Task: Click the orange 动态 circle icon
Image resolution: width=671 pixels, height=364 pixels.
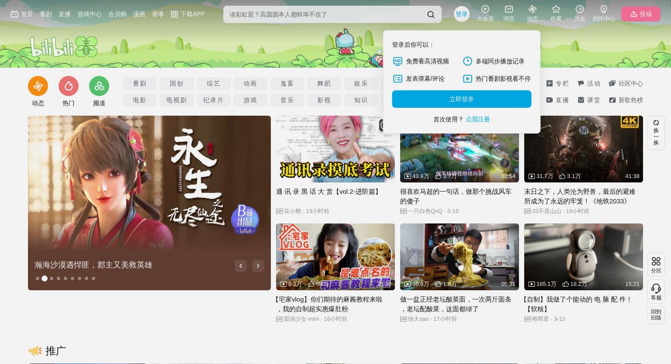Action: [x=38, y=86]
